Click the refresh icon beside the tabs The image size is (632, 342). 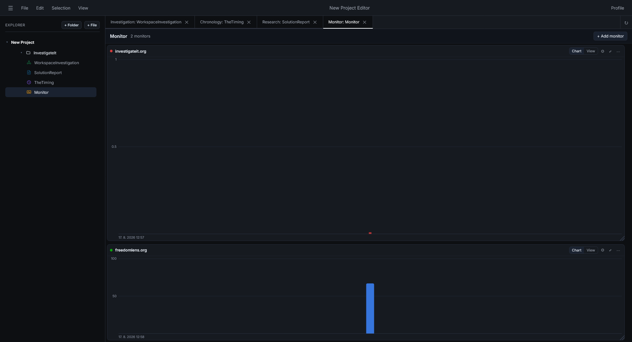(x=626, y=23)
